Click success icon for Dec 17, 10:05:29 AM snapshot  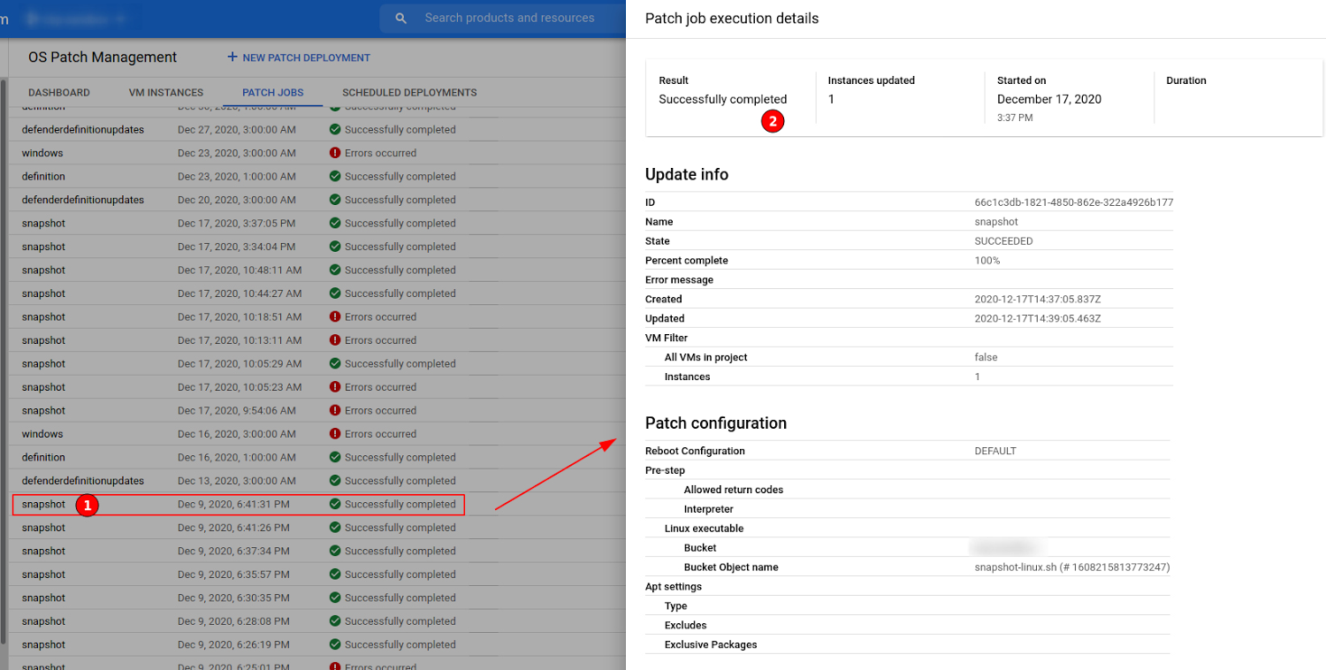click(335, 363)
